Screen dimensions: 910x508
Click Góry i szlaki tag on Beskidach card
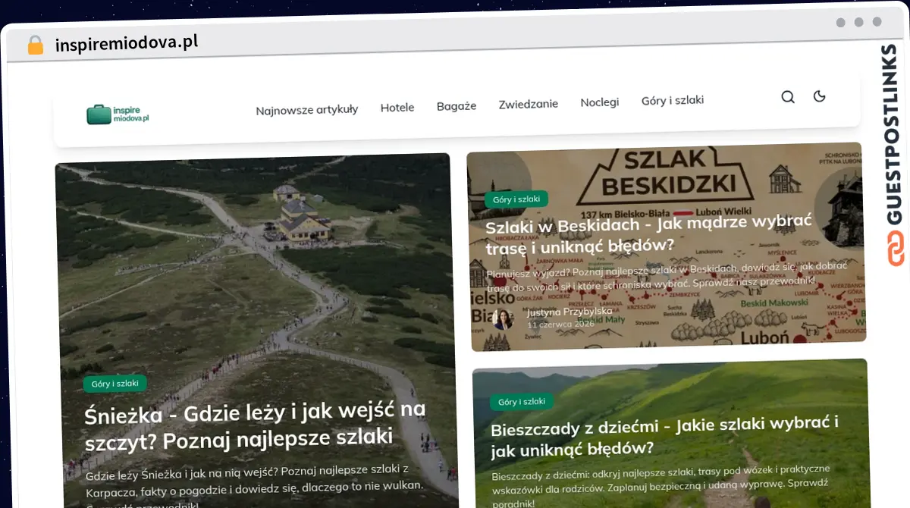[516, 199]
